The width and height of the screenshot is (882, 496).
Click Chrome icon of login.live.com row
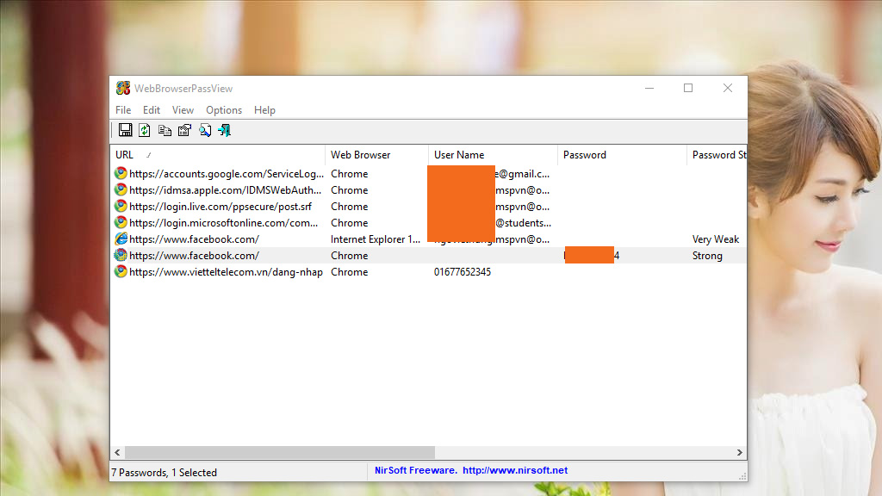121,206
